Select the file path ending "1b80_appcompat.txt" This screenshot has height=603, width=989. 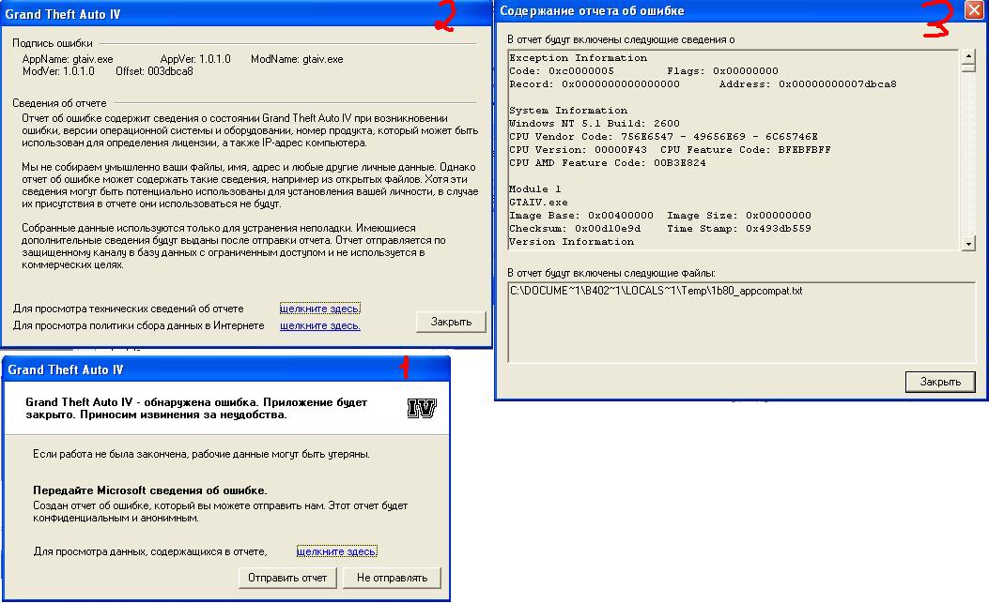656,291
